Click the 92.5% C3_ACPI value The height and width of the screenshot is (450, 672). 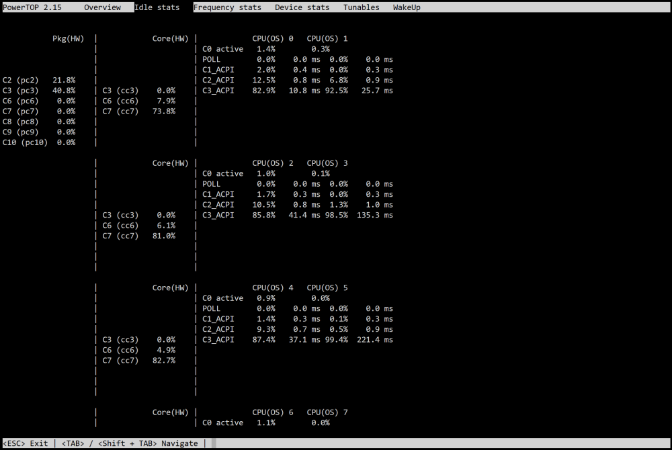click(337, 91)
